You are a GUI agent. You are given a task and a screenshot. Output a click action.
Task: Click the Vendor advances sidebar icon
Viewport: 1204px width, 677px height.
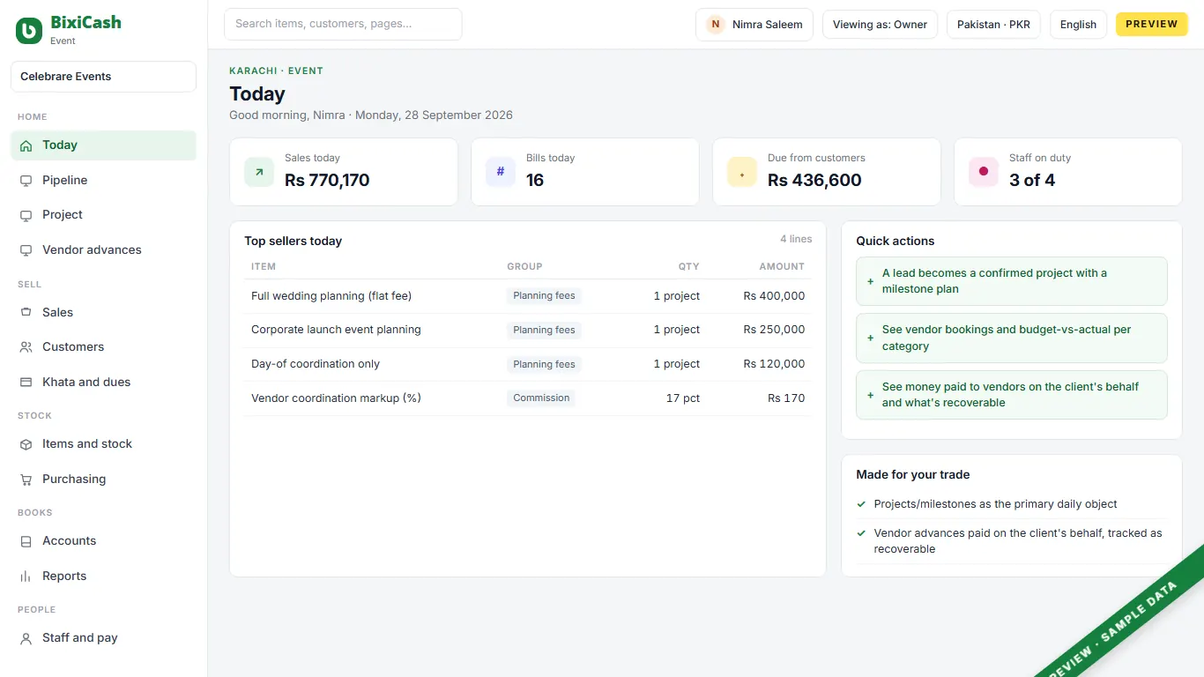[x=26, y=250]
